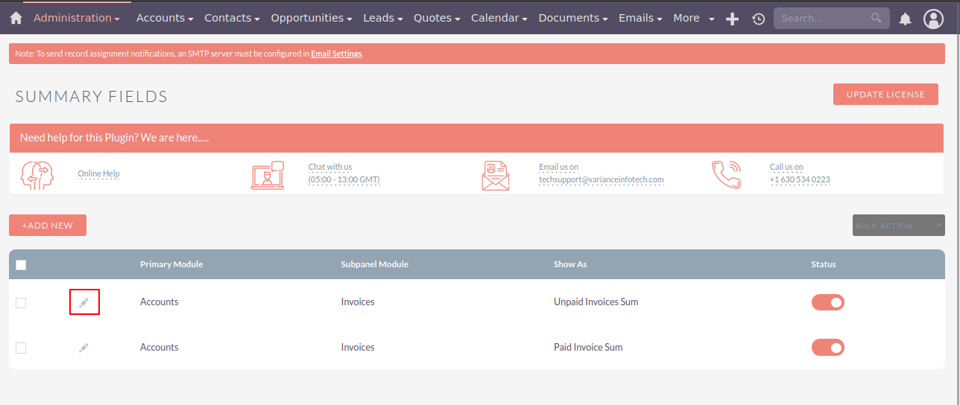The width and height of the screenshot is (960, 405).
Task: Open the Email Settings link
Action: tap(336, 54)
